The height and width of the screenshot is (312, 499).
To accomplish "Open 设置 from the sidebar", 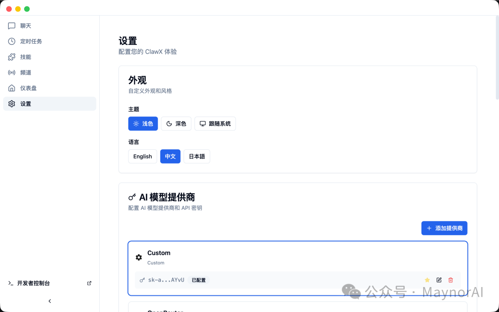I will pyautogui.click(x=25, y=104).
